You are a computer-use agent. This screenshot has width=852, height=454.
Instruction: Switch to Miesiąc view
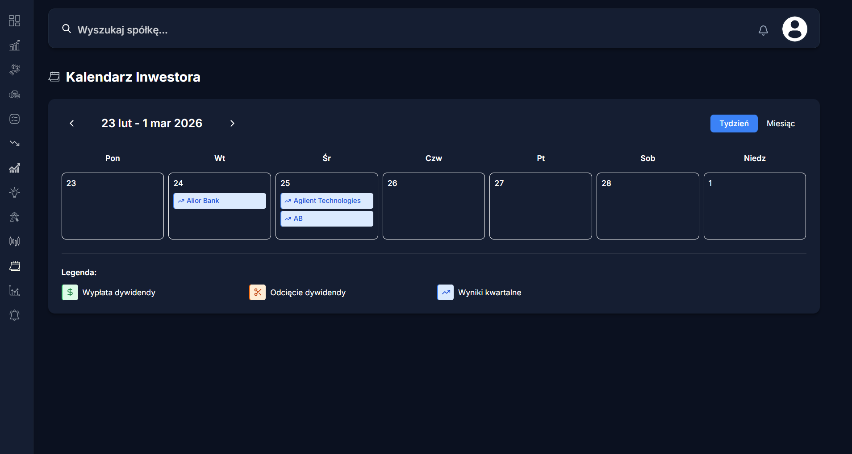coord(781,124)
